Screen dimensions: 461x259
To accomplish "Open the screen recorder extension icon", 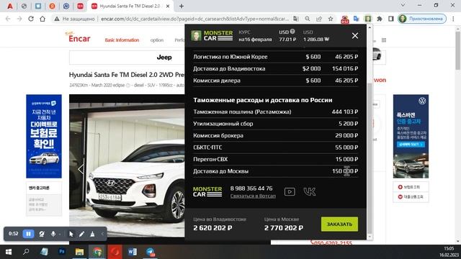I will click(x=344, y=19).
